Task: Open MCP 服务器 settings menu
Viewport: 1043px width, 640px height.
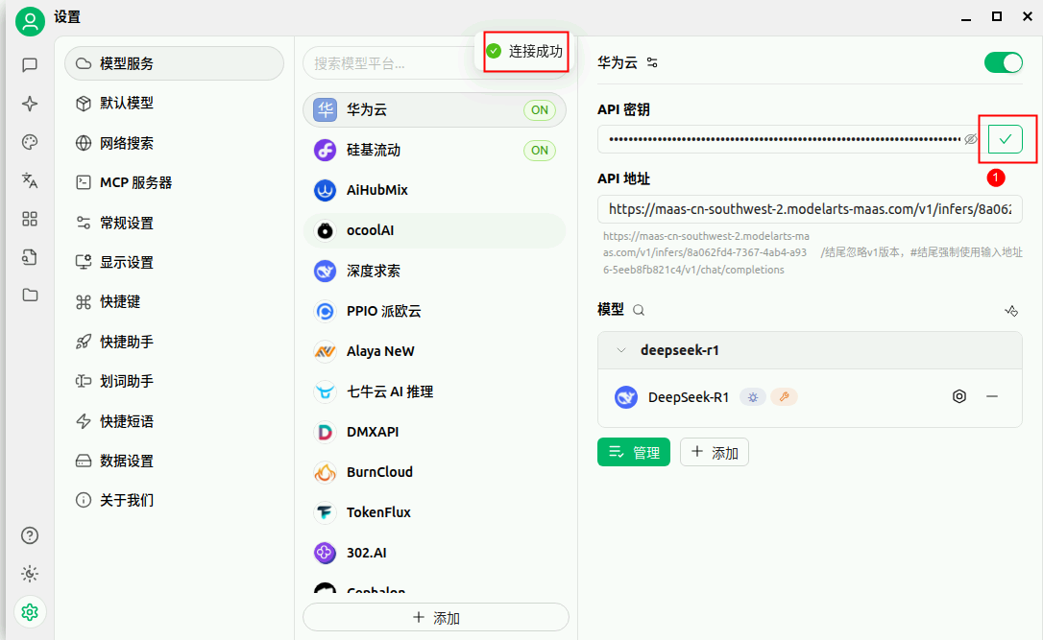Action: pos(174,182)
